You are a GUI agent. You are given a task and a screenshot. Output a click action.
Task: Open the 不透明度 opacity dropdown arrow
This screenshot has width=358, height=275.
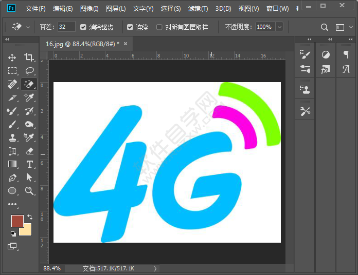pyautogui.click(x=279, y=27)
